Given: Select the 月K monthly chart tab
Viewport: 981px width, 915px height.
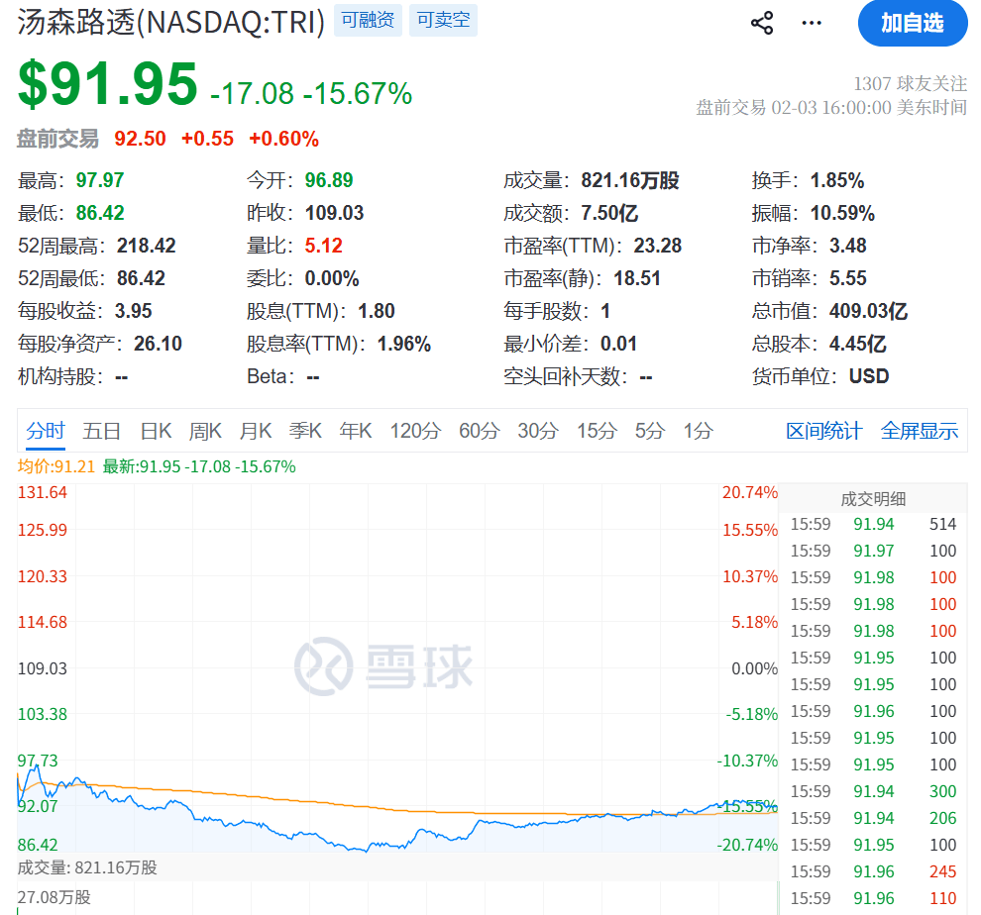Looking at the screenshot, I should point(255,431).
